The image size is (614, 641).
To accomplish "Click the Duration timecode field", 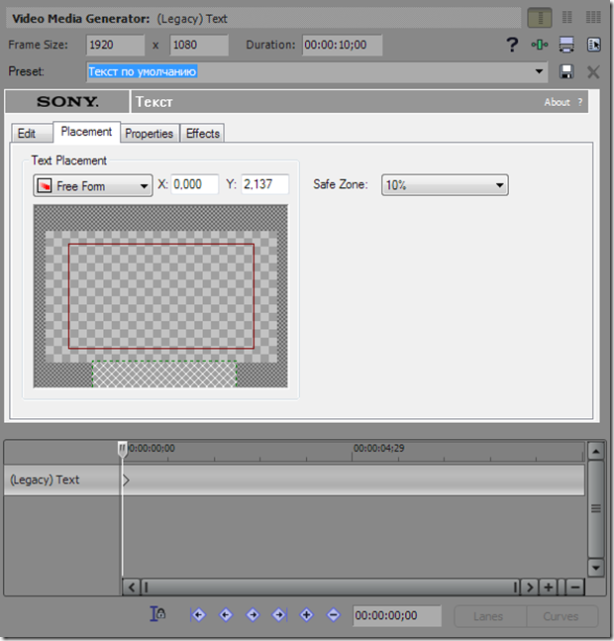I will tap(343, 45).
